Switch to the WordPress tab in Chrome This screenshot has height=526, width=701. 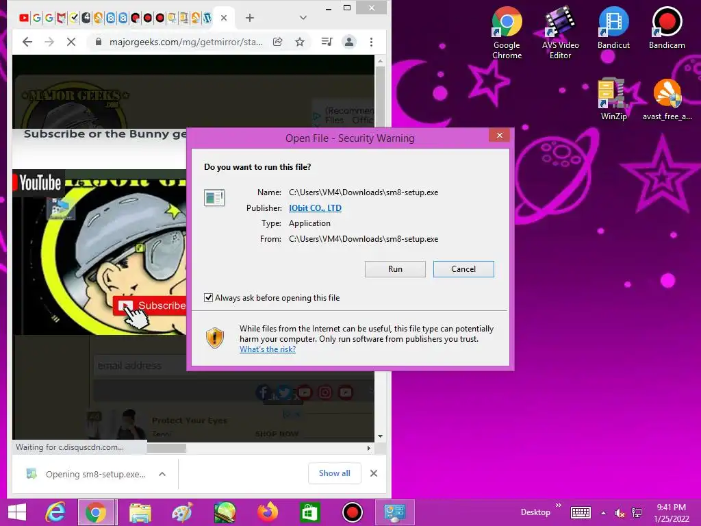207,18
